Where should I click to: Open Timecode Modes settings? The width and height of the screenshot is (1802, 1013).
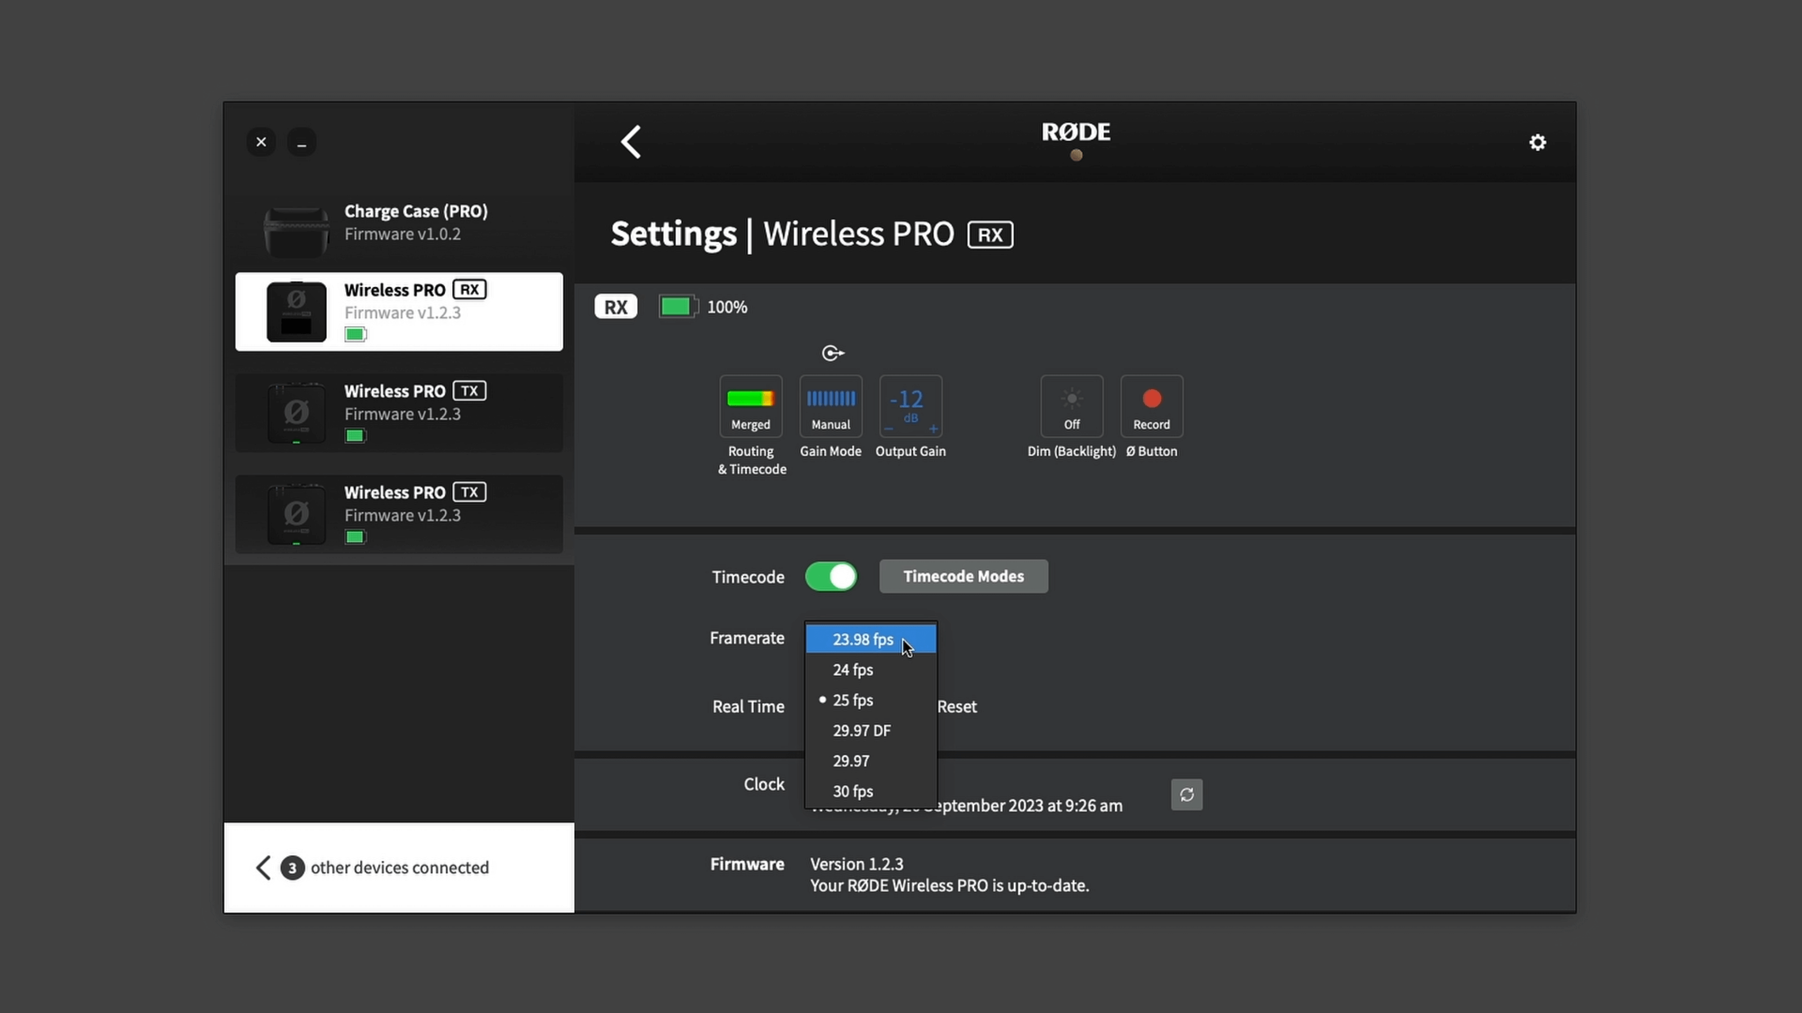964,575
